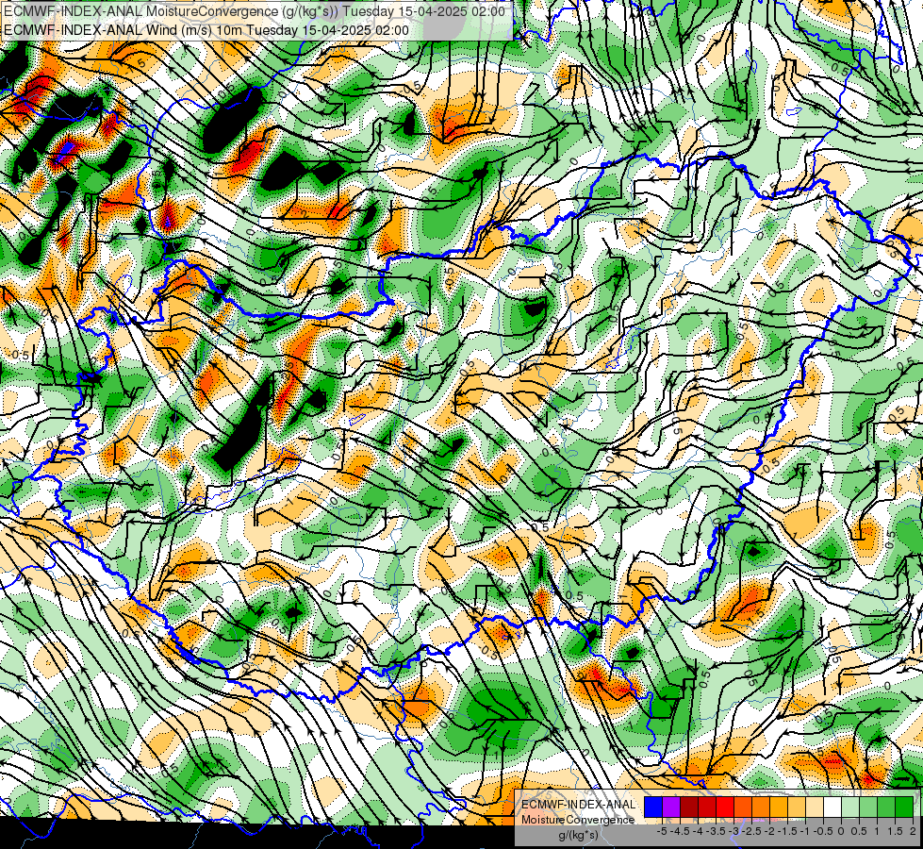Click the darkest green swatch for 1.5 to 2
Image resolution: width=923 pixels, height=849 pixels.
(x=904, y=807)
